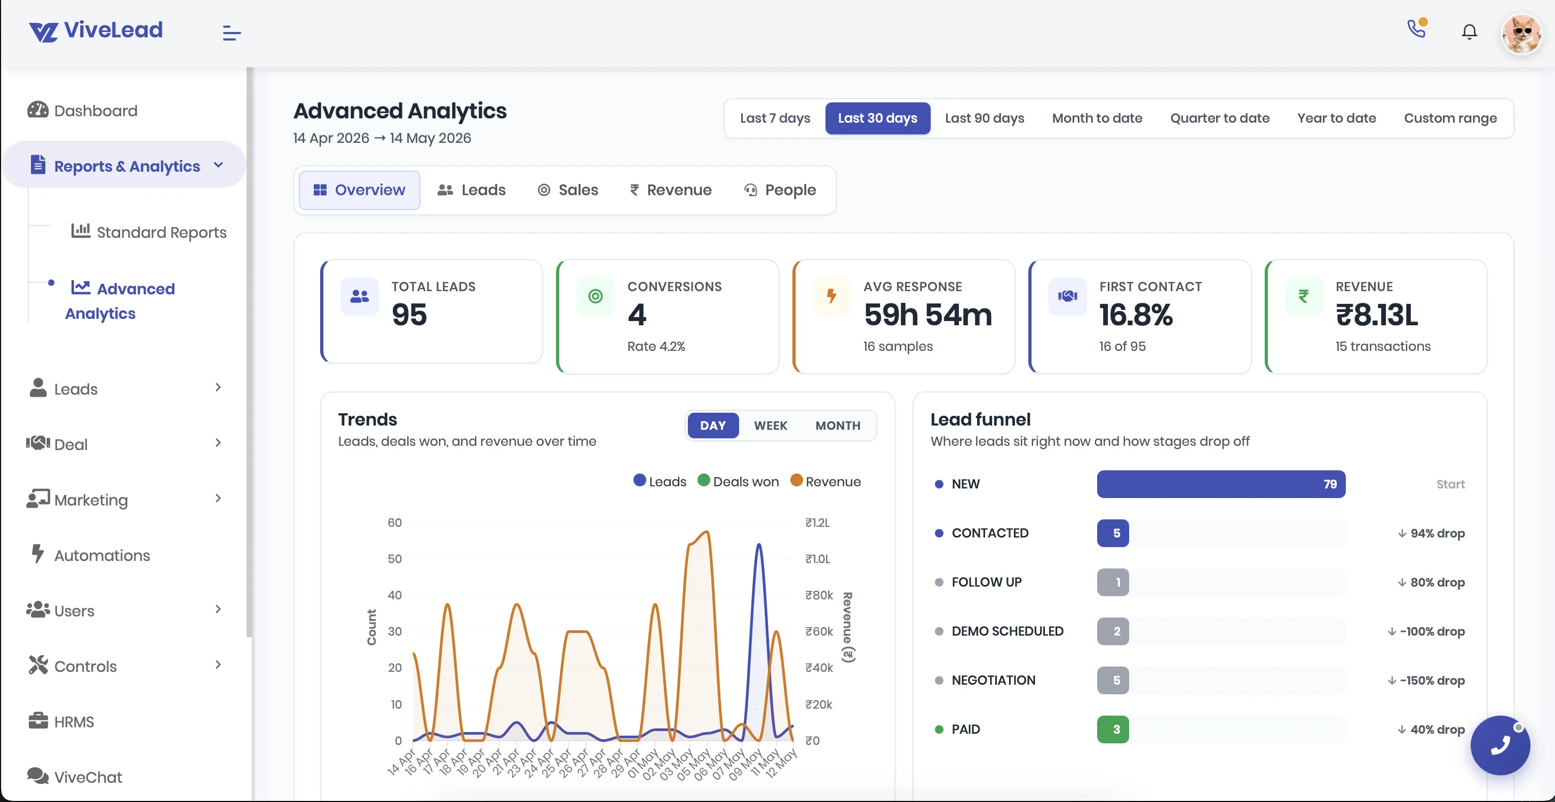1555x802 pixels.
Task: Expand the Controls sidebar chevron
Action: click(218, 664)
